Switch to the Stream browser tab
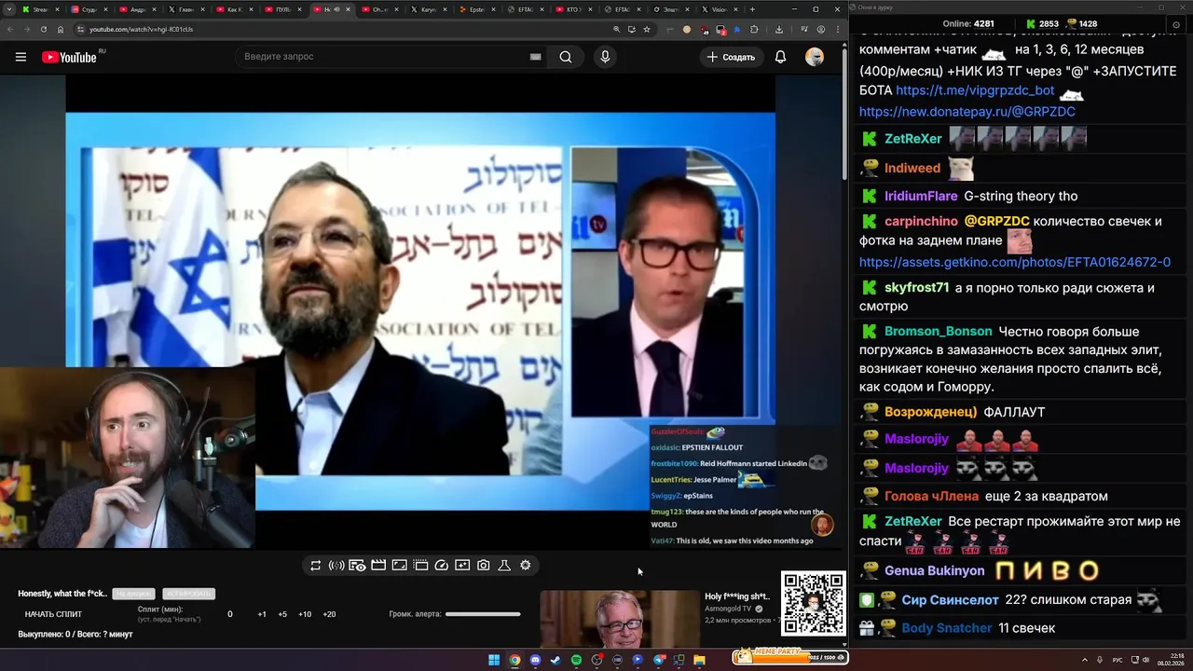Image resolution: width=1193 pixels, height=671 pixels. (x=41, y=9)
